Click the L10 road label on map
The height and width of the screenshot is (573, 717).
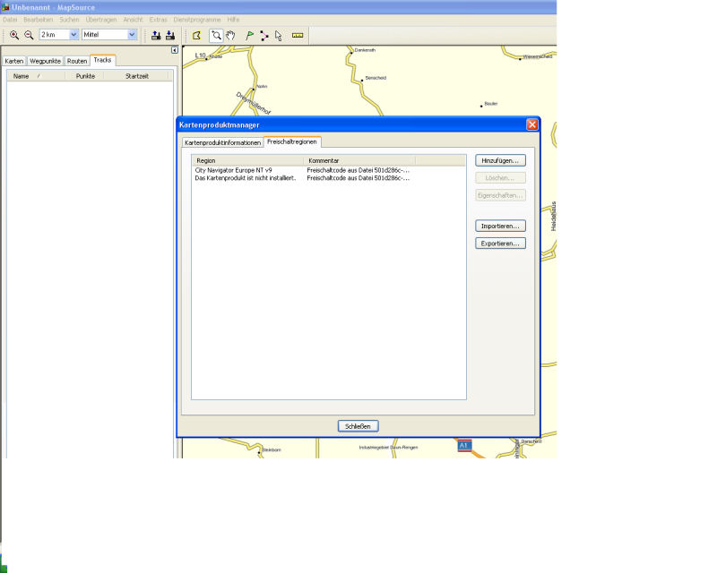200,56
